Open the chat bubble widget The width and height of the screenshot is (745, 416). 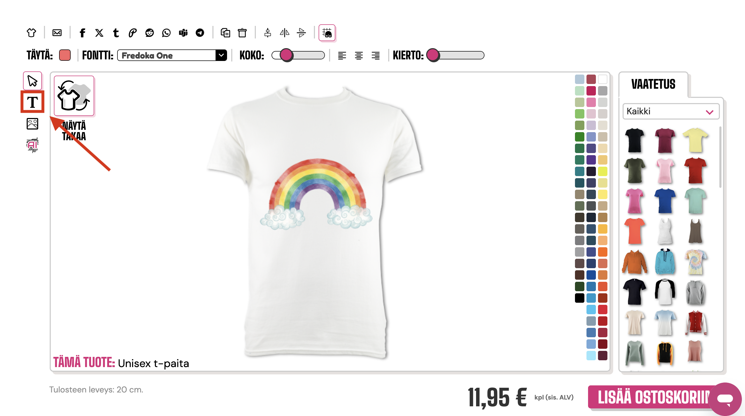(725, 399)
